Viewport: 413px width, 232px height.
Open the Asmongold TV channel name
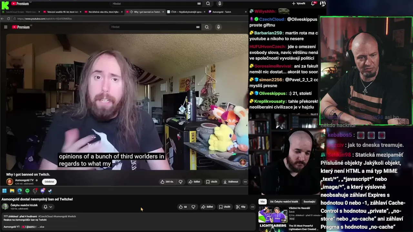[x=25, y=180]
